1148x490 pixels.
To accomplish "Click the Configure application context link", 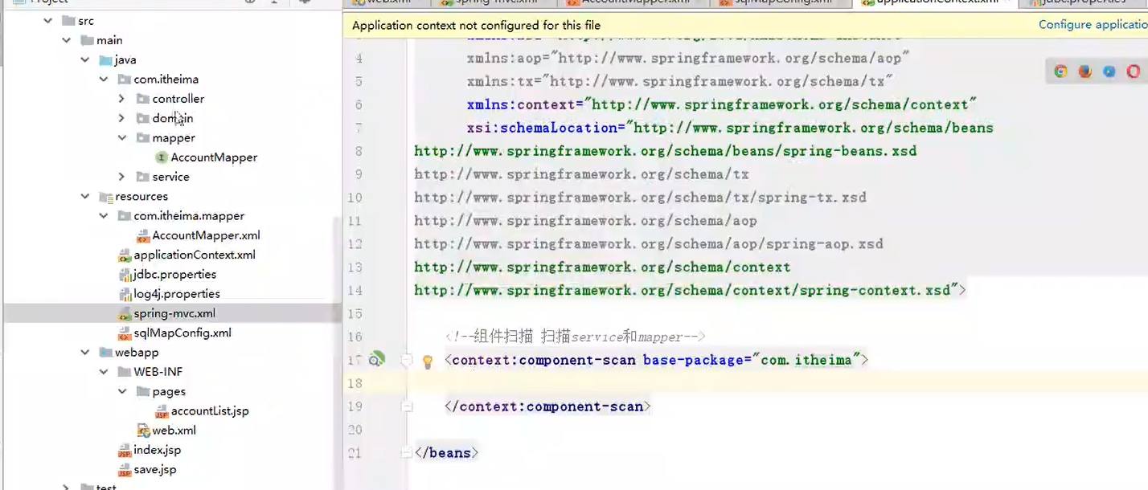I will click(x=1093, y=25).
